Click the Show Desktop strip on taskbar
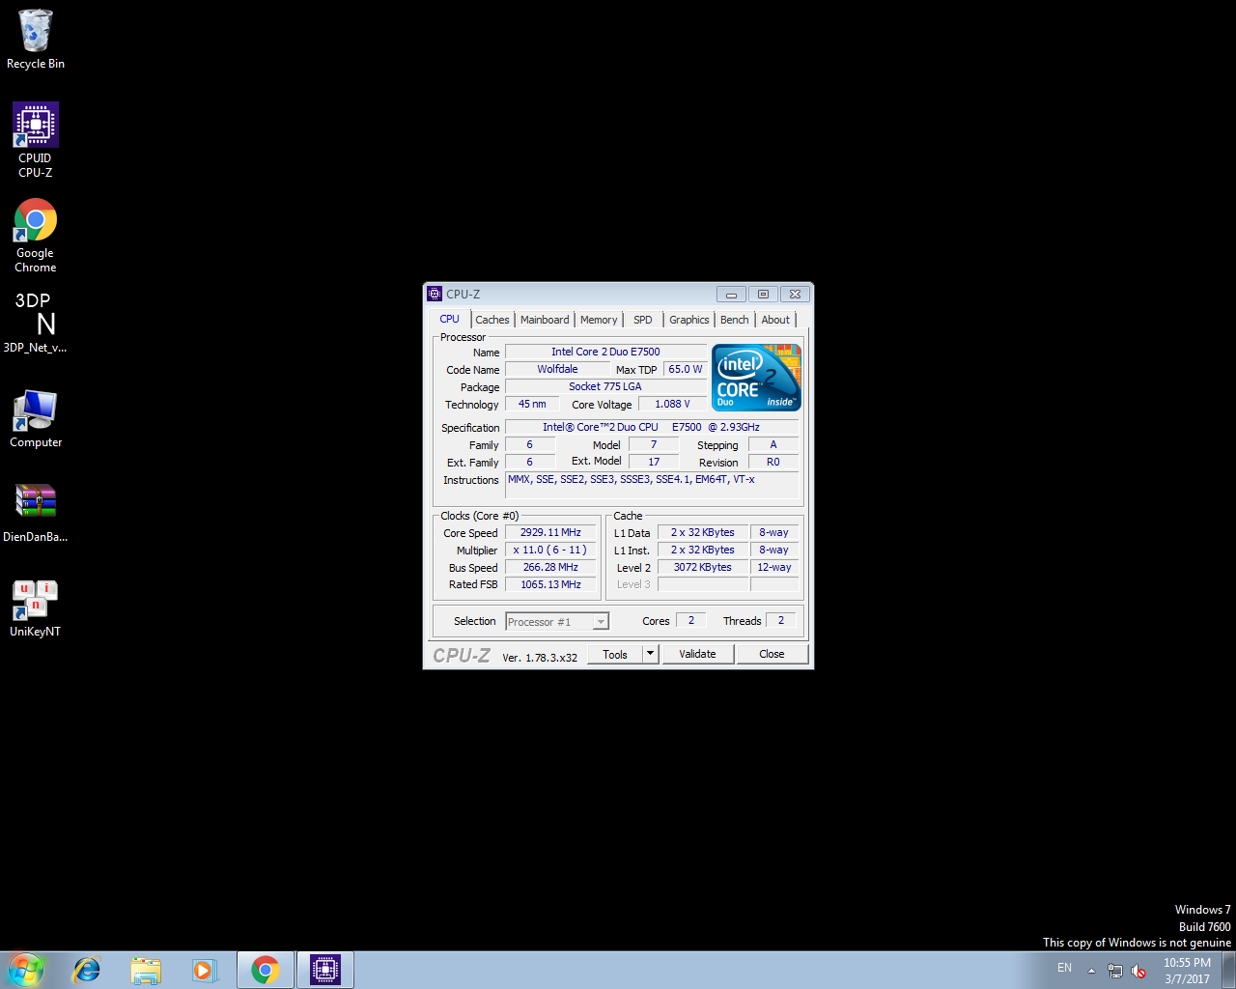This screenshot has height=989, width=1236. [1229, 970]
